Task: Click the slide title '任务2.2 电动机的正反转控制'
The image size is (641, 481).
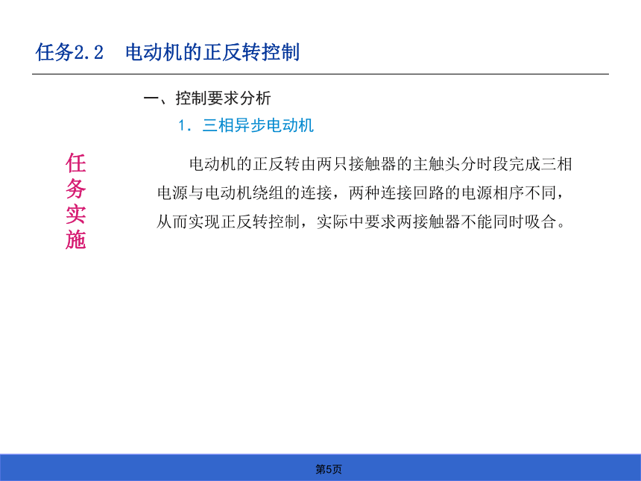Action: pos(168,52)
